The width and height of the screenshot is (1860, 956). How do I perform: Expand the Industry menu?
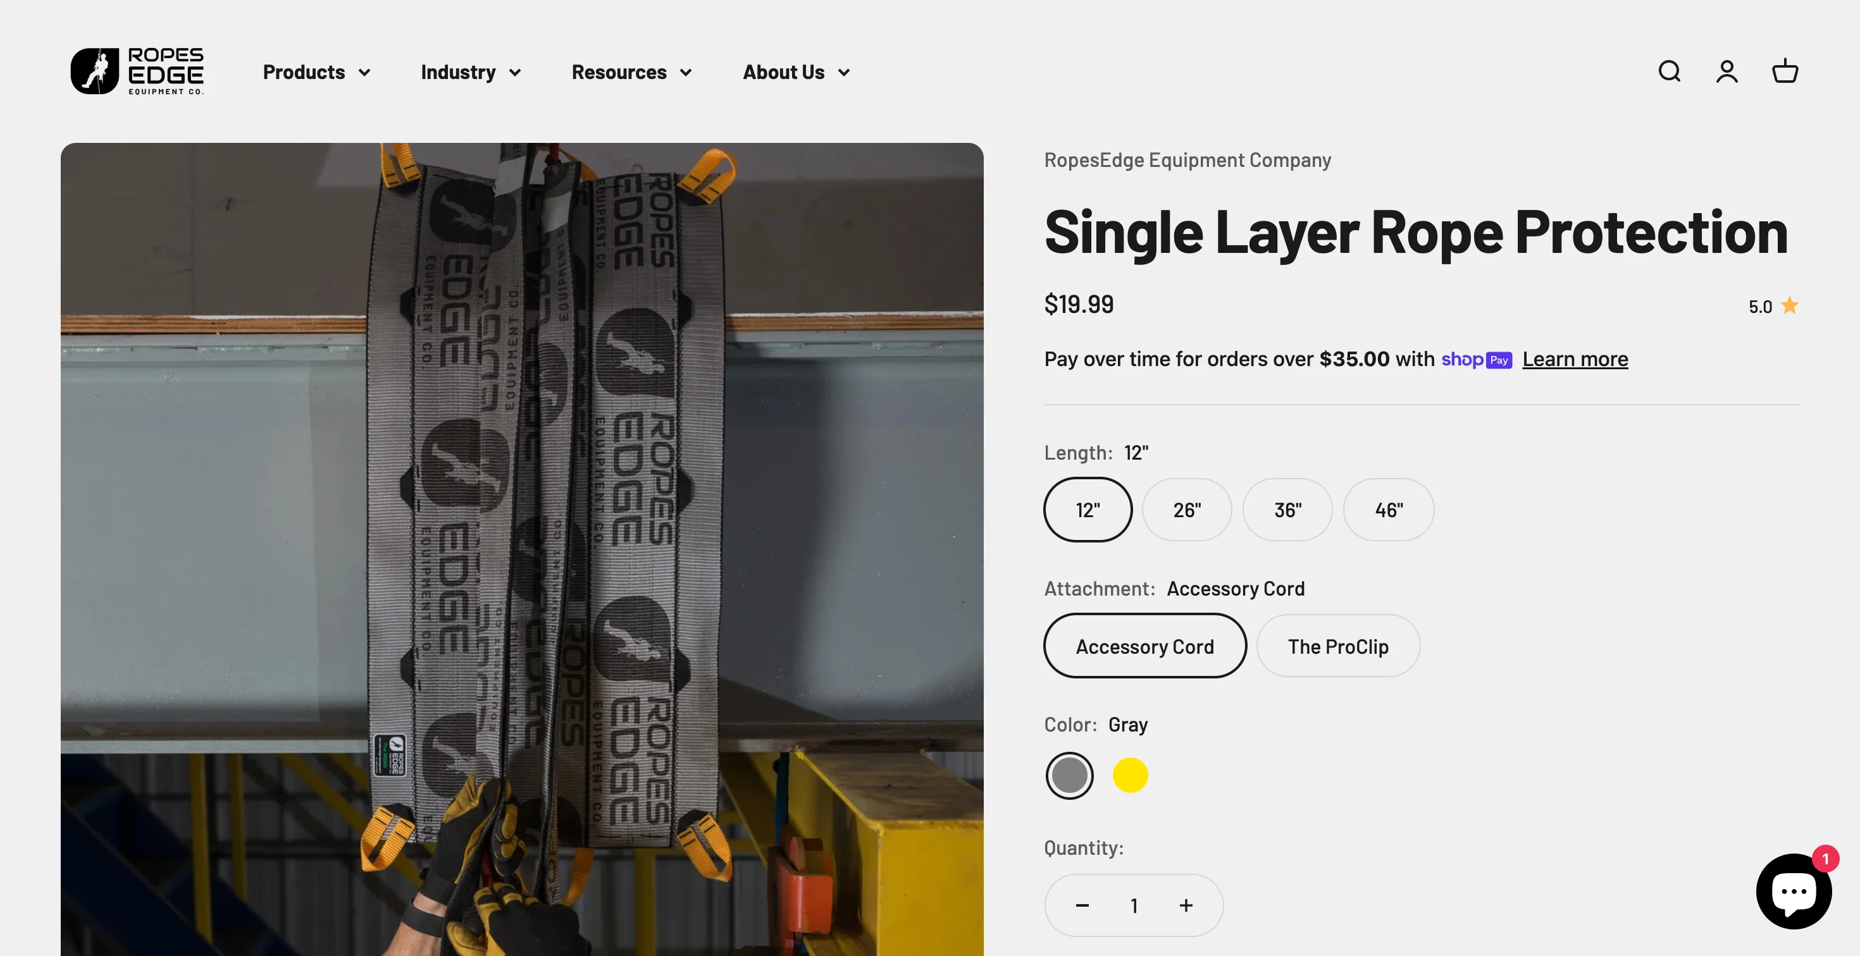click(x=471, y=72)
